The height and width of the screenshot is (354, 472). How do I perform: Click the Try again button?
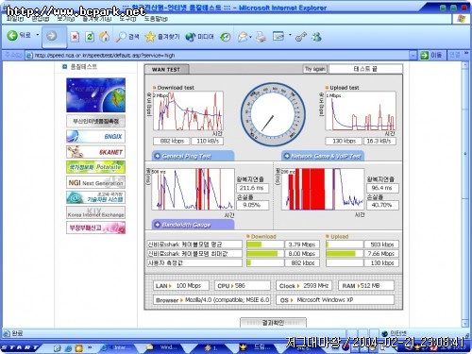315,69
